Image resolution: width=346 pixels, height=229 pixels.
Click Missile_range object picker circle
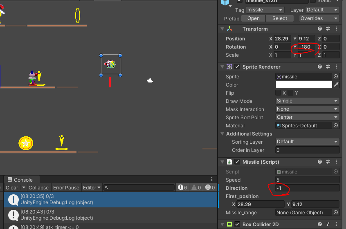336,213
